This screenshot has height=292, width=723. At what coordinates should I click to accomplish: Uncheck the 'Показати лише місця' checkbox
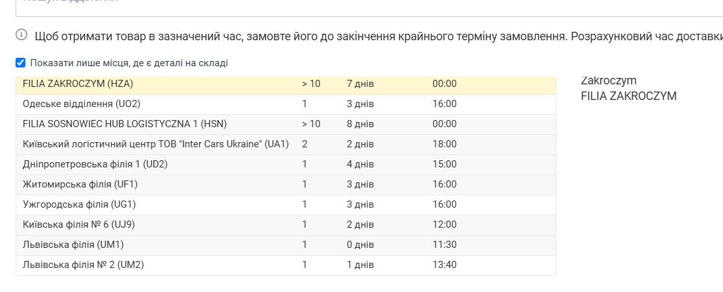(20, 63)
